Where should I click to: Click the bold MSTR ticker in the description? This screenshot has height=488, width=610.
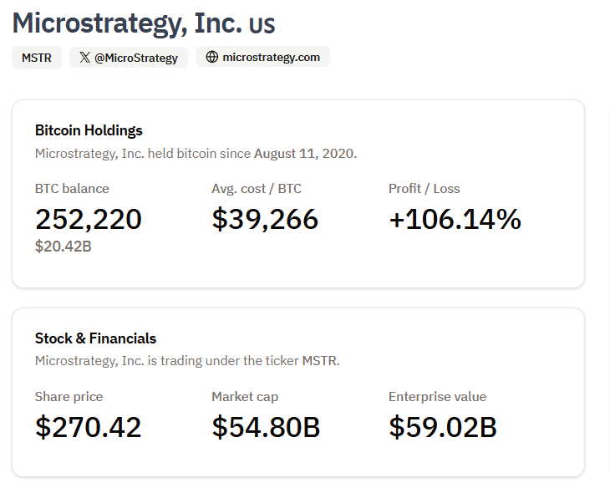tap(319, 361)
